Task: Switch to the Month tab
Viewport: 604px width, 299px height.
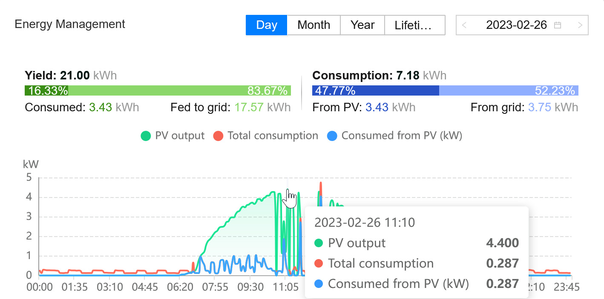Action: tap(314, 25)
